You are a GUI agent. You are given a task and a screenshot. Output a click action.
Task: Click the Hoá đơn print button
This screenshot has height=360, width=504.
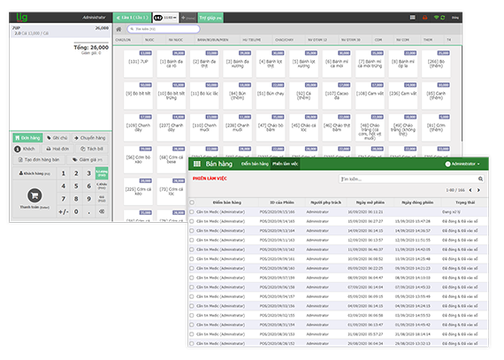[57, 149]
